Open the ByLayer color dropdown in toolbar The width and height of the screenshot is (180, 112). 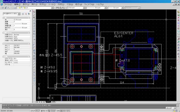[x=76, y=8]
